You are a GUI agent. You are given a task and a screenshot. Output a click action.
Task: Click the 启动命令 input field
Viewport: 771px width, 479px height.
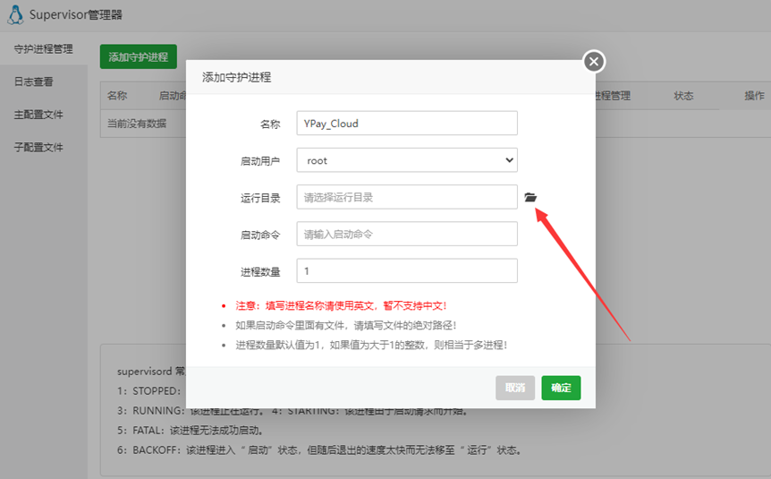click(x=407, y=234)
